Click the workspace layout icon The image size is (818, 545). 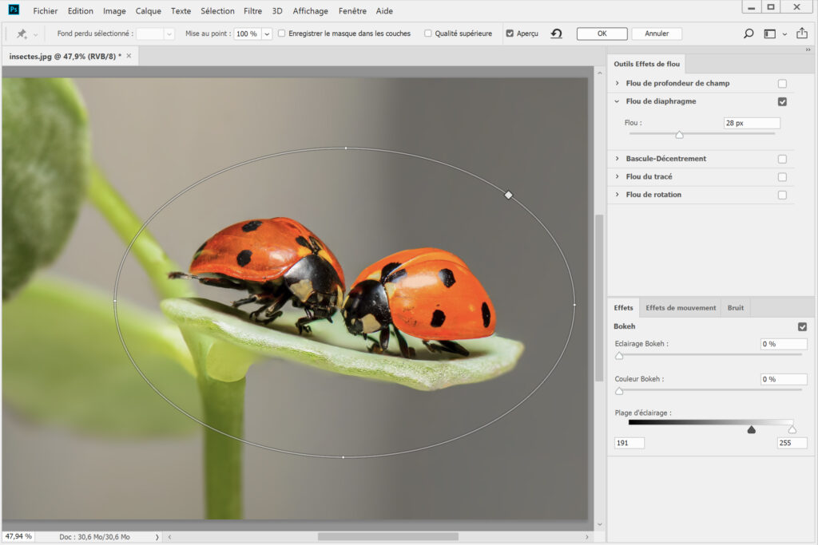(x=769, y=34)
